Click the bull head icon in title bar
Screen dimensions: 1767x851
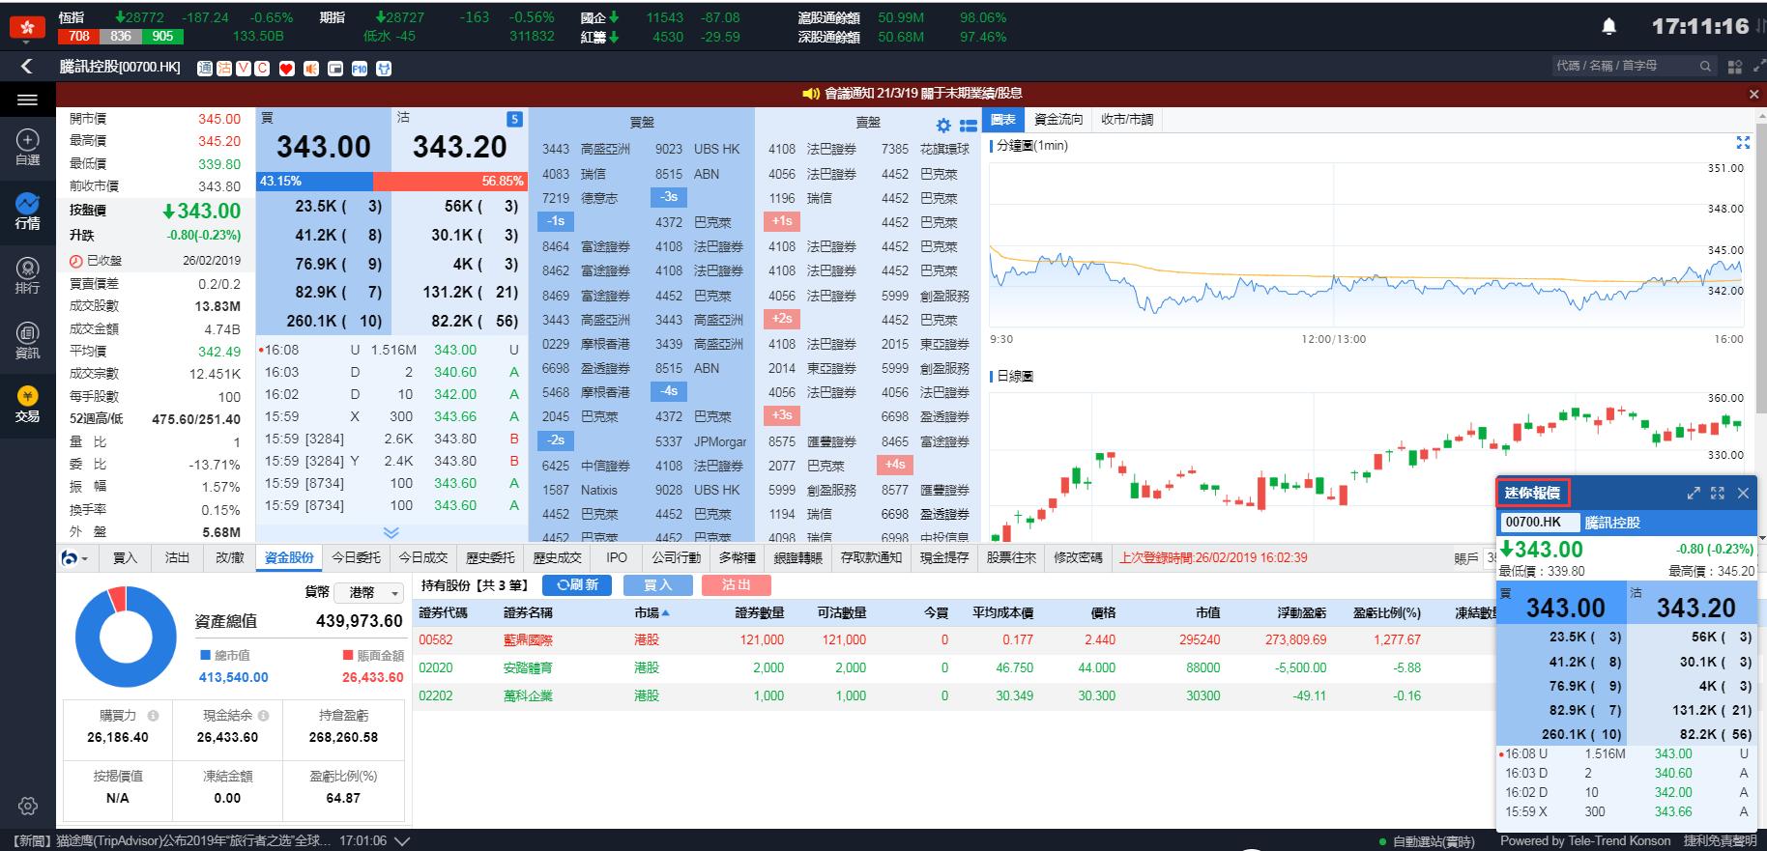(x=384, y=68)
